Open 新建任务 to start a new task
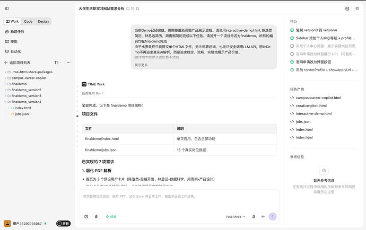The width and height of the screenshot is (366, 230). coord(14,31)
